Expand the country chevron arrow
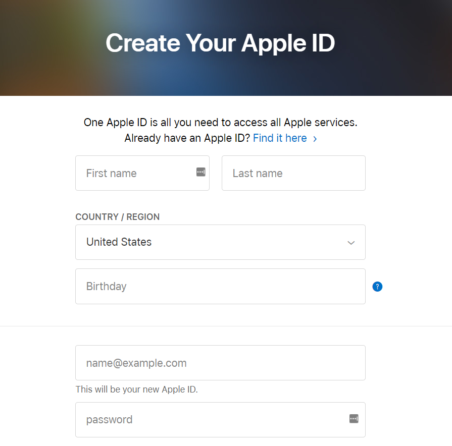The height and width of the screenshot is (446, 452). click(x=351, y=243)
